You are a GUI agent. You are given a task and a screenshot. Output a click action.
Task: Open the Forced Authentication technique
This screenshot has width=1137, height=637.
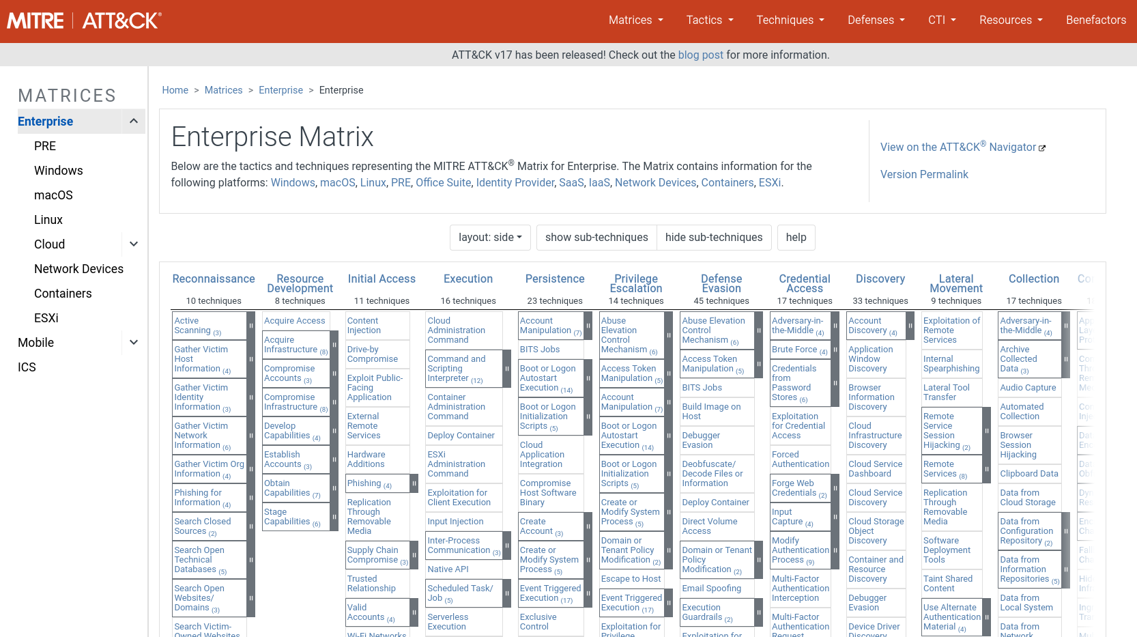pyautogui.click(x=801, y=459)
